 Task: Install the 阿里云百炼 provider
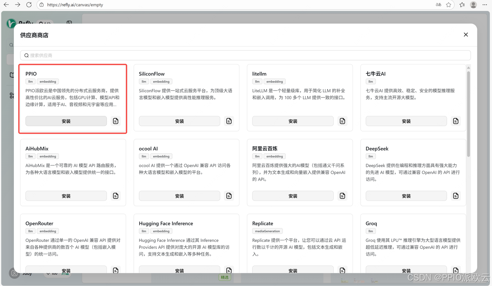[x=293, y=196]
